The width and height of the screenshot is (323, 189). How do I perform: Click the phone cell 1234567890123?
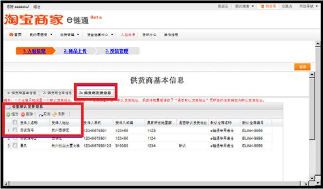pyautogui.click(x=97, y=146)
